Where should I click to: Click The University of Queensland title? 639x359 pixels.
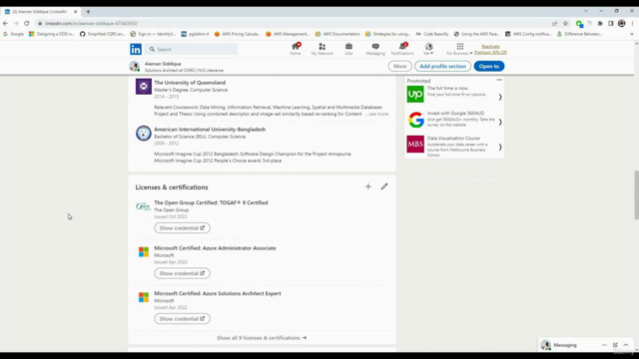pos(190,83)
